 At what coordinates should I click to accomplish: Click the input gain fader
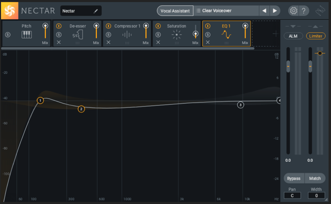[x=288, y=67]
